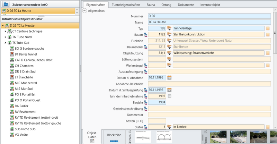This screenshot has width=277, height=144.
Task: Click into the Kosten [CHF] input field
Action: [x=157, y=121]
